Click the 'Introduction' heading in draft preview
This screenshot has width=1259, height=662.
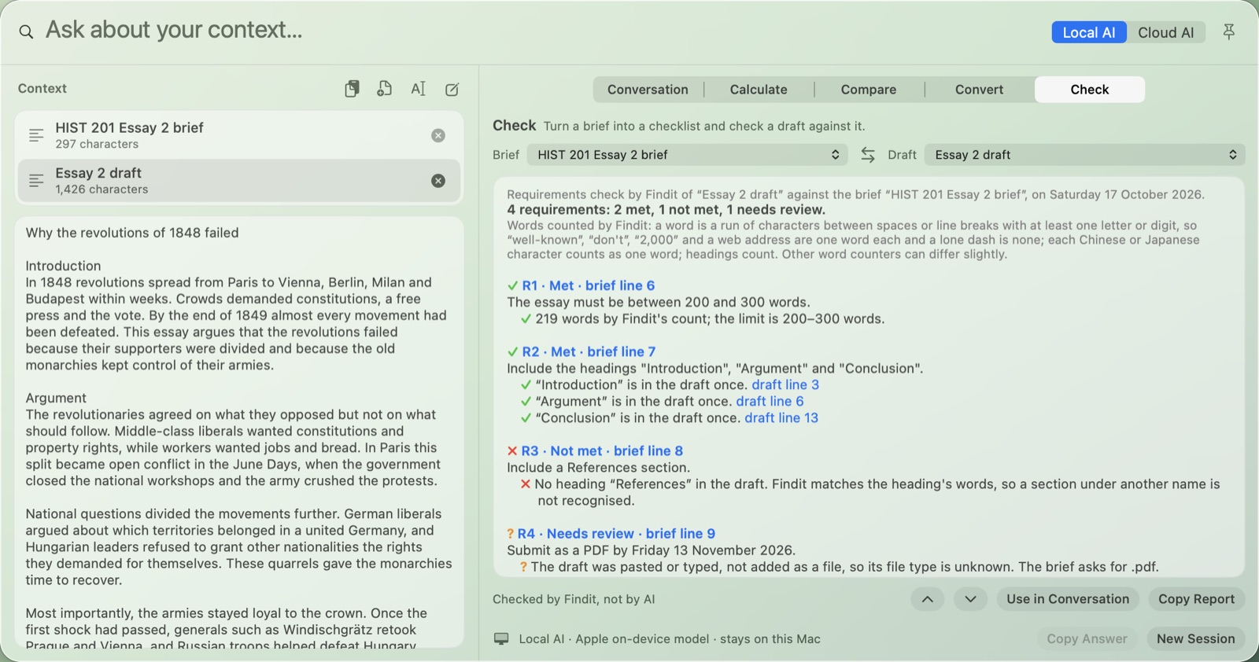(63, 266)
